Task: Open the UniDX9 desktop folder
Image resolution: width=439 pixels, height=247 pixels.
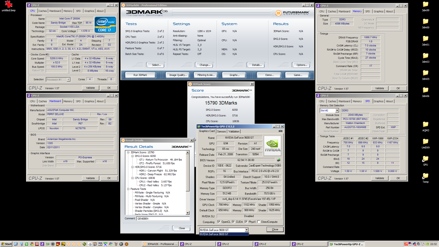Action: (x=426, y=143)
